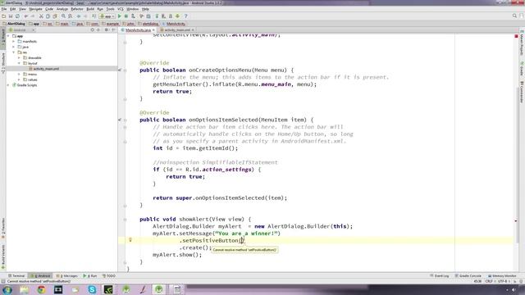Open the Run tool window

90,276
